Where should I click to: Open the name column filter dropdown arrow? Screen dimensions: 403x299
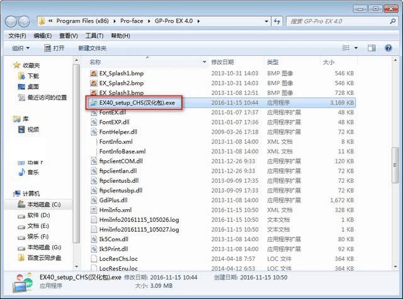(205, 62)
